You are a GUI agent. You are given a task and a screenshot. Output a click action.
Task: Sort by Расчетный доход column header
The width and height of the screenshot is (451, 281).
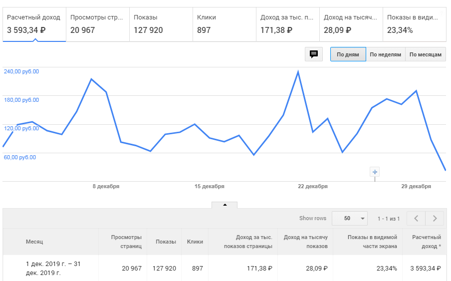(x=426, y=242)
